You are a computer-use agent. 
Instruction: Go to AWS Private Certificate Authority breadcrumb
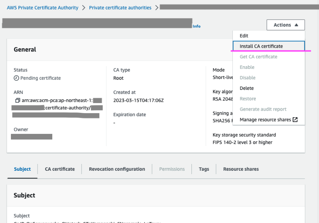[x=43, y=8]
